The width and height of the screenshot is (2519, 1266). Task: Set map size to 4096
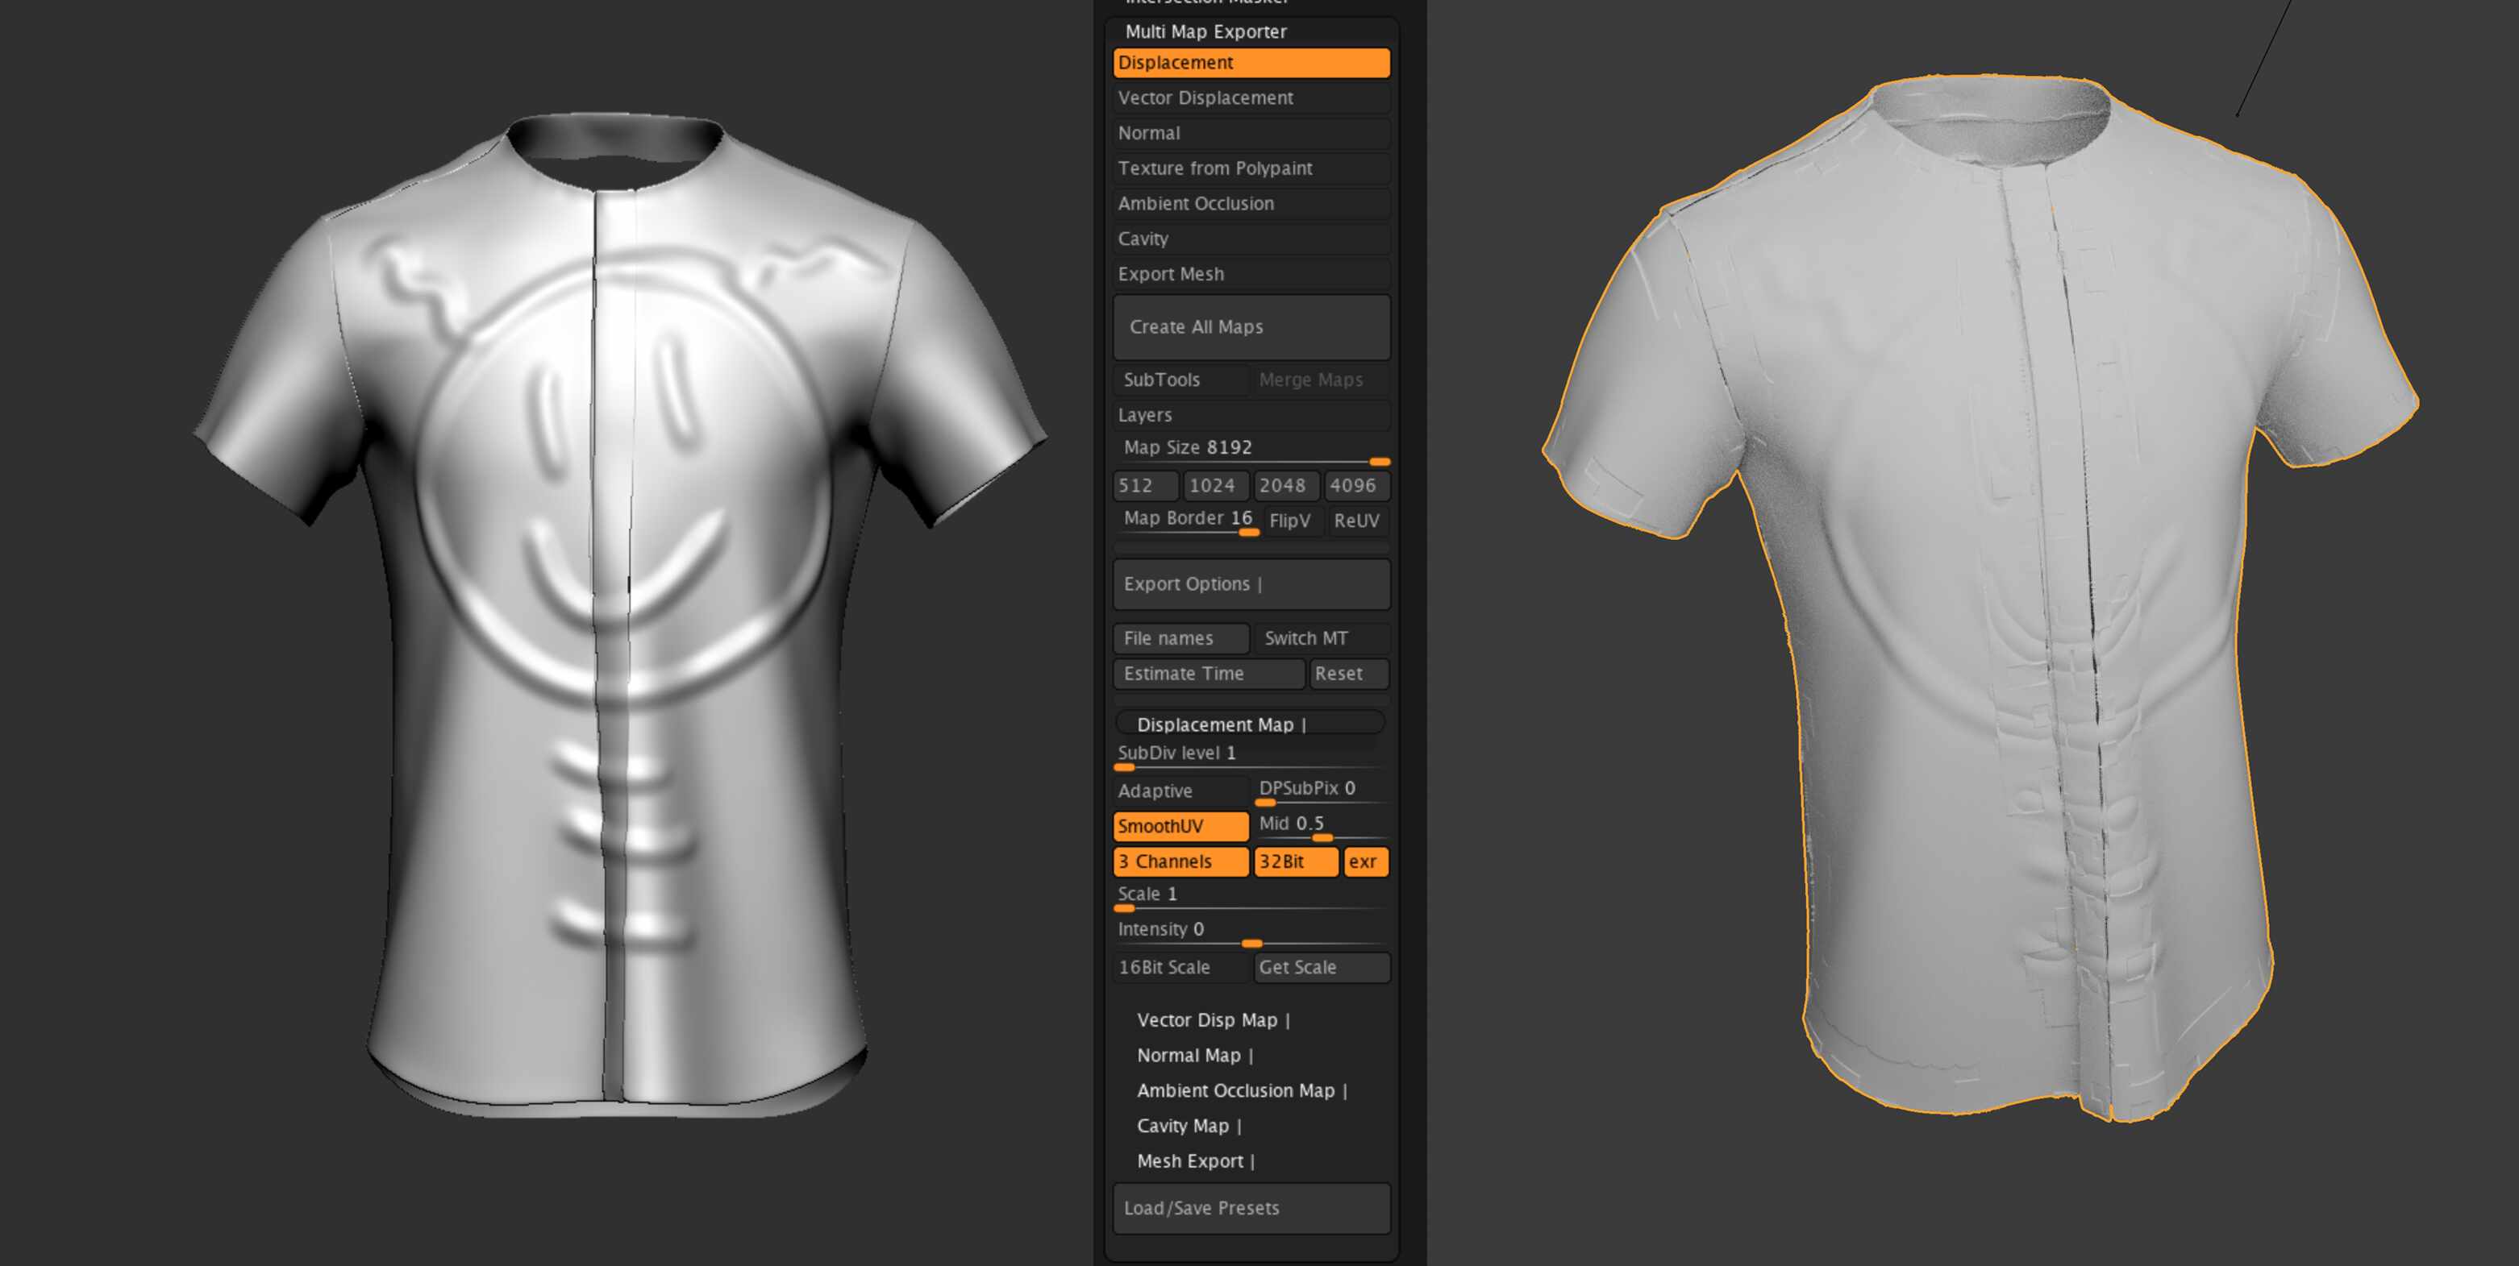pyautogui.click(x=1355, y=486)
